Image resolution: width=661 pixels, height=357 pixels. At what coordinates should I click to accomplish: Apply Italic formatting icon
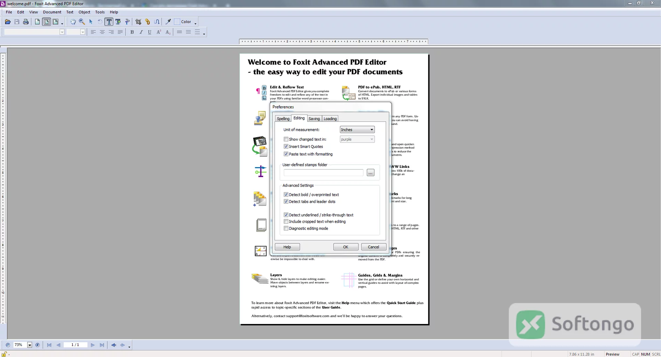click(x=141, y=32)
